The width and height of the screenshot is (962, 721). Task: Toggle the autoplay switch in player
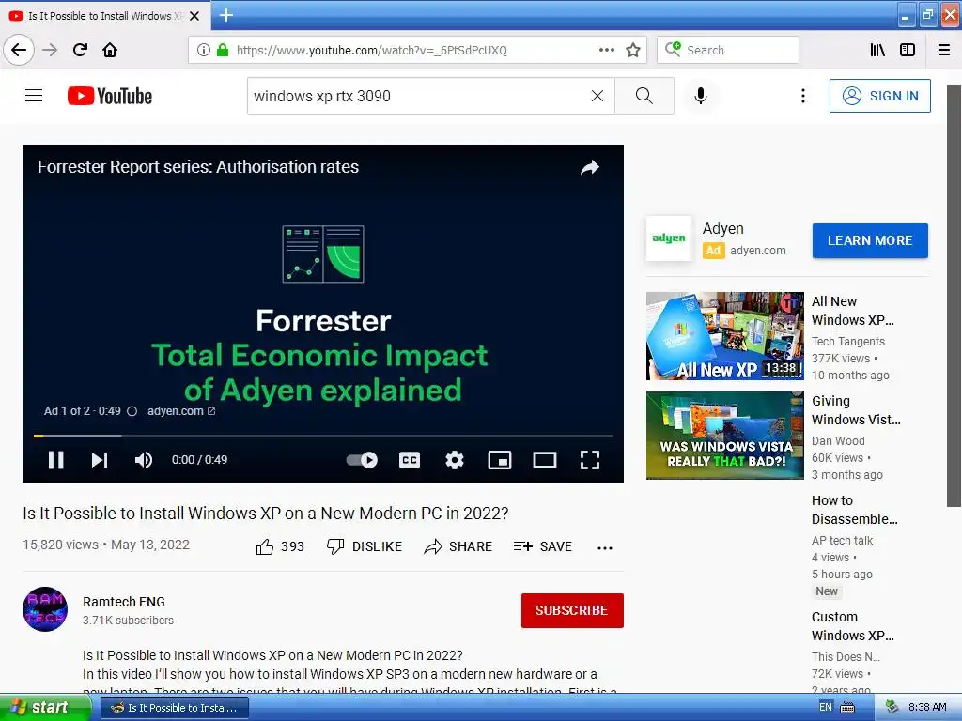coord(362,460)
